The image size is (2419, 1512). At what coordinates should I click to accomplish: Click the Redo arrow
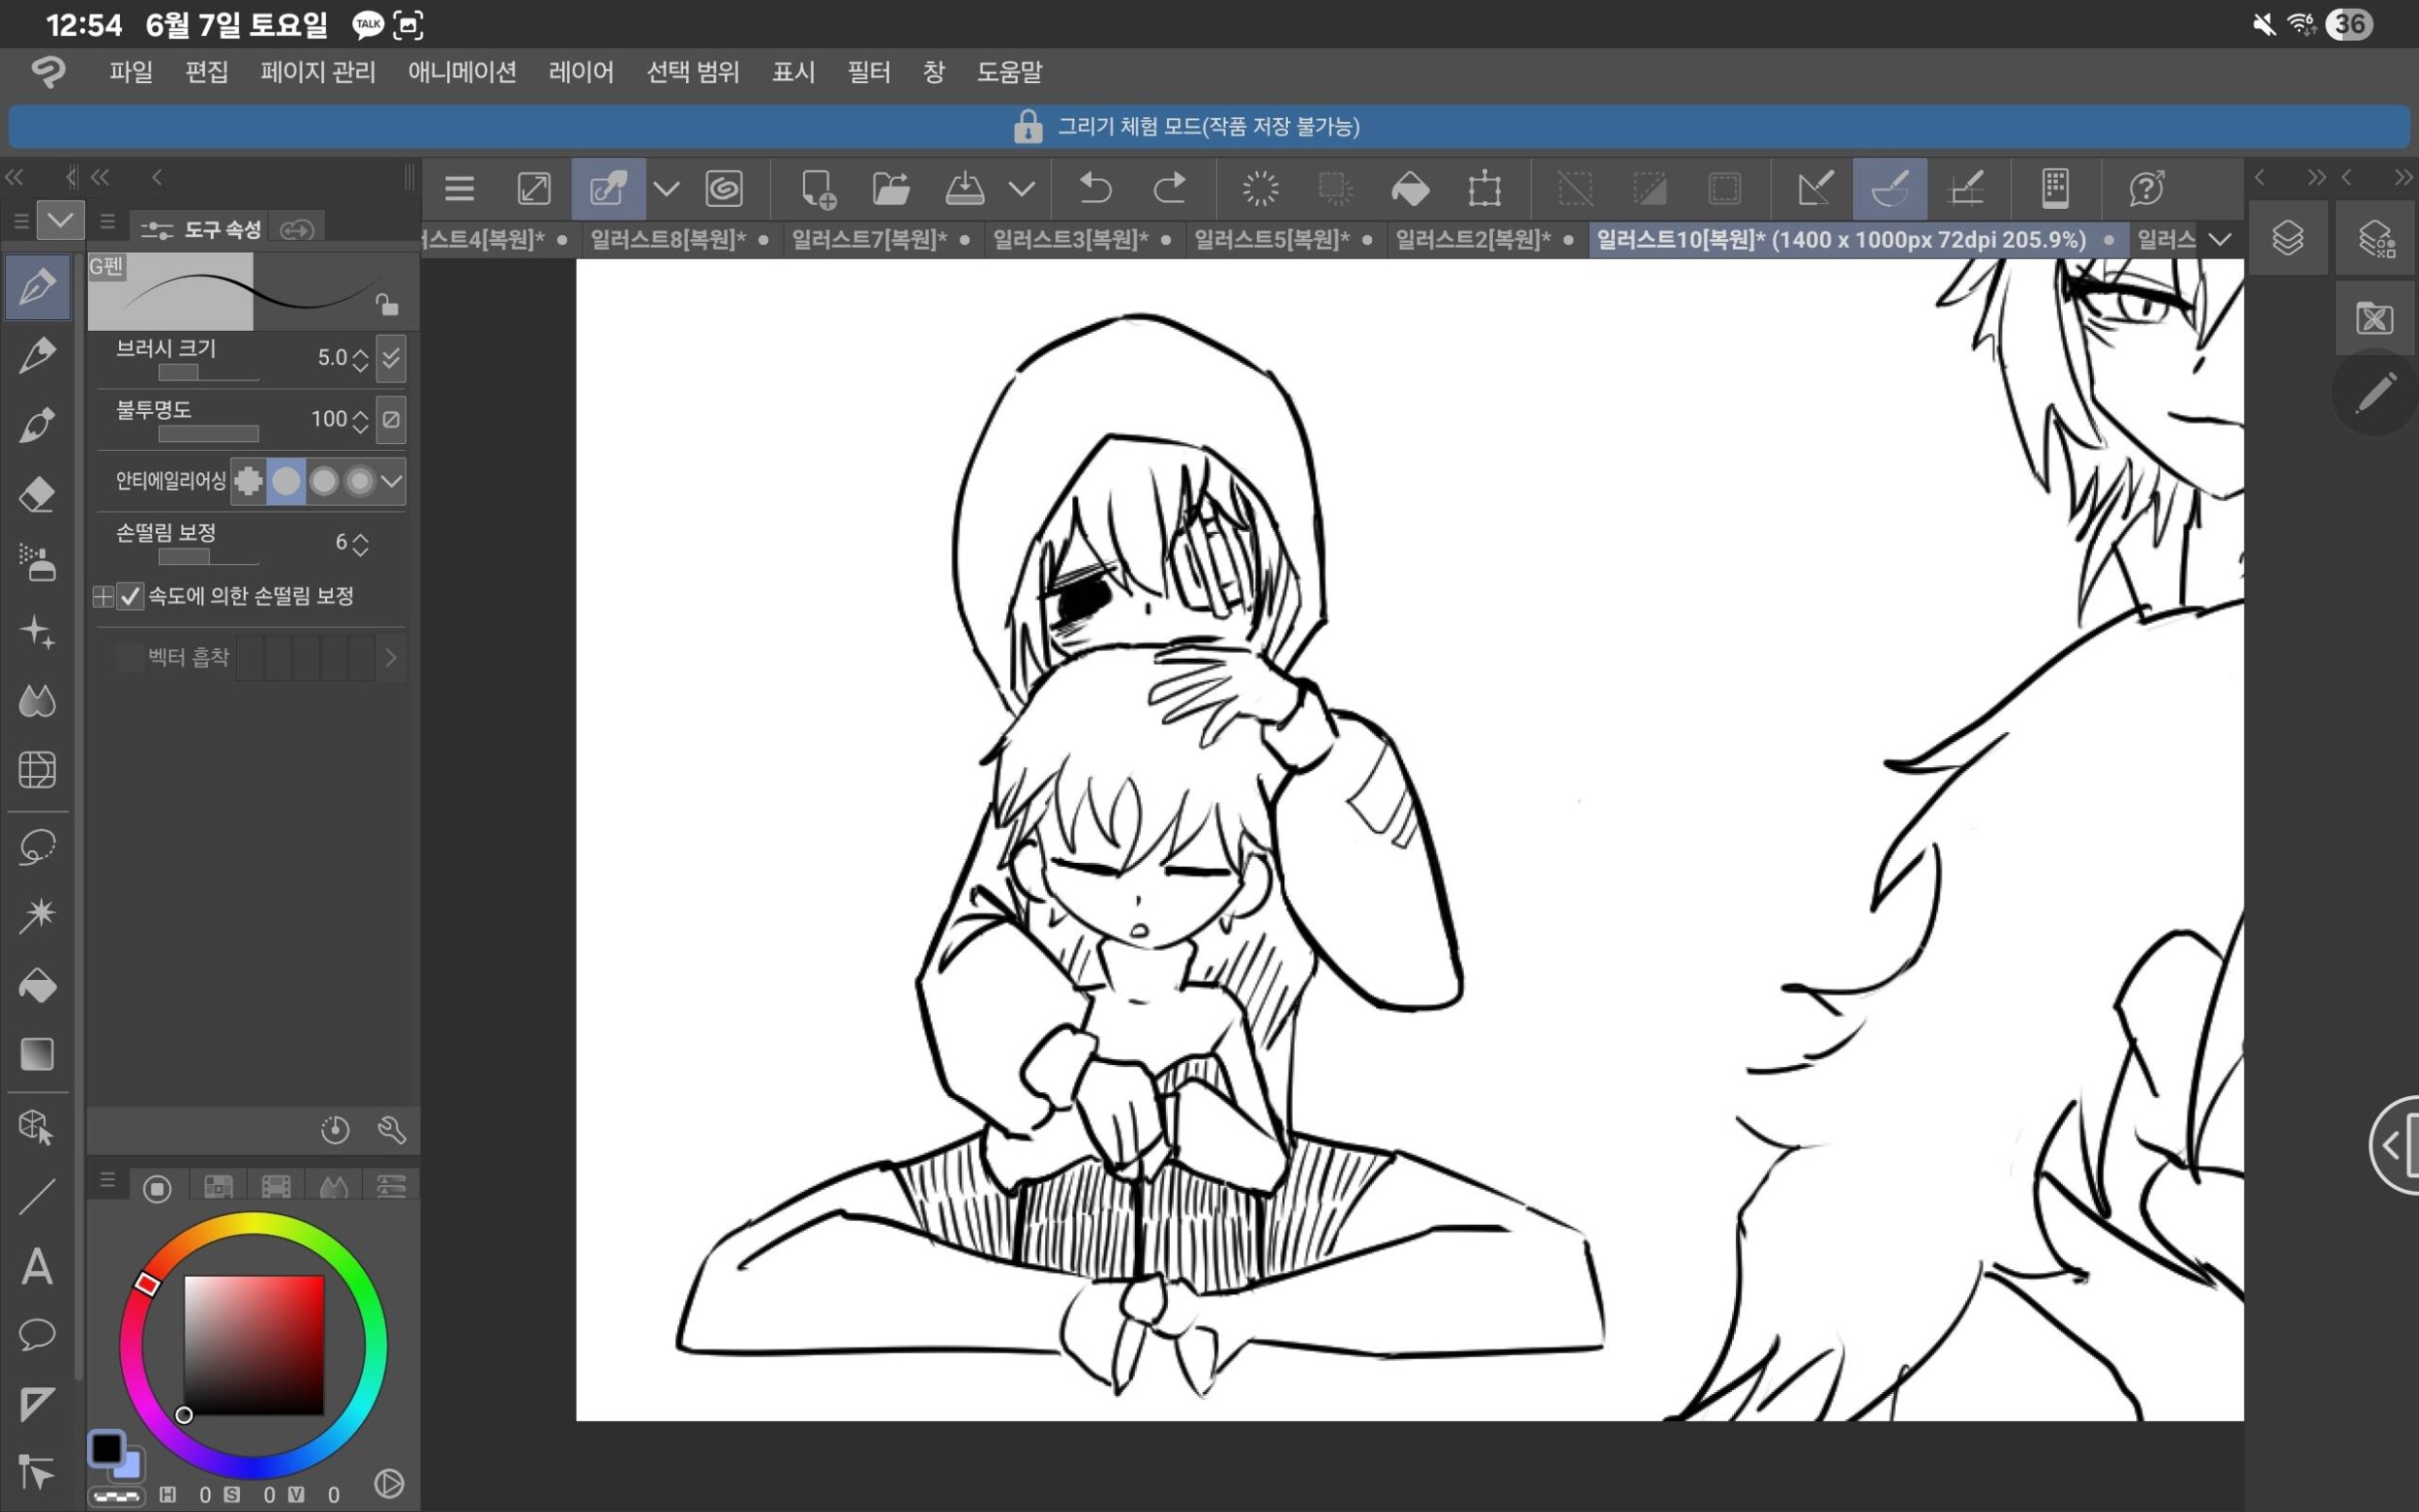1169,188
